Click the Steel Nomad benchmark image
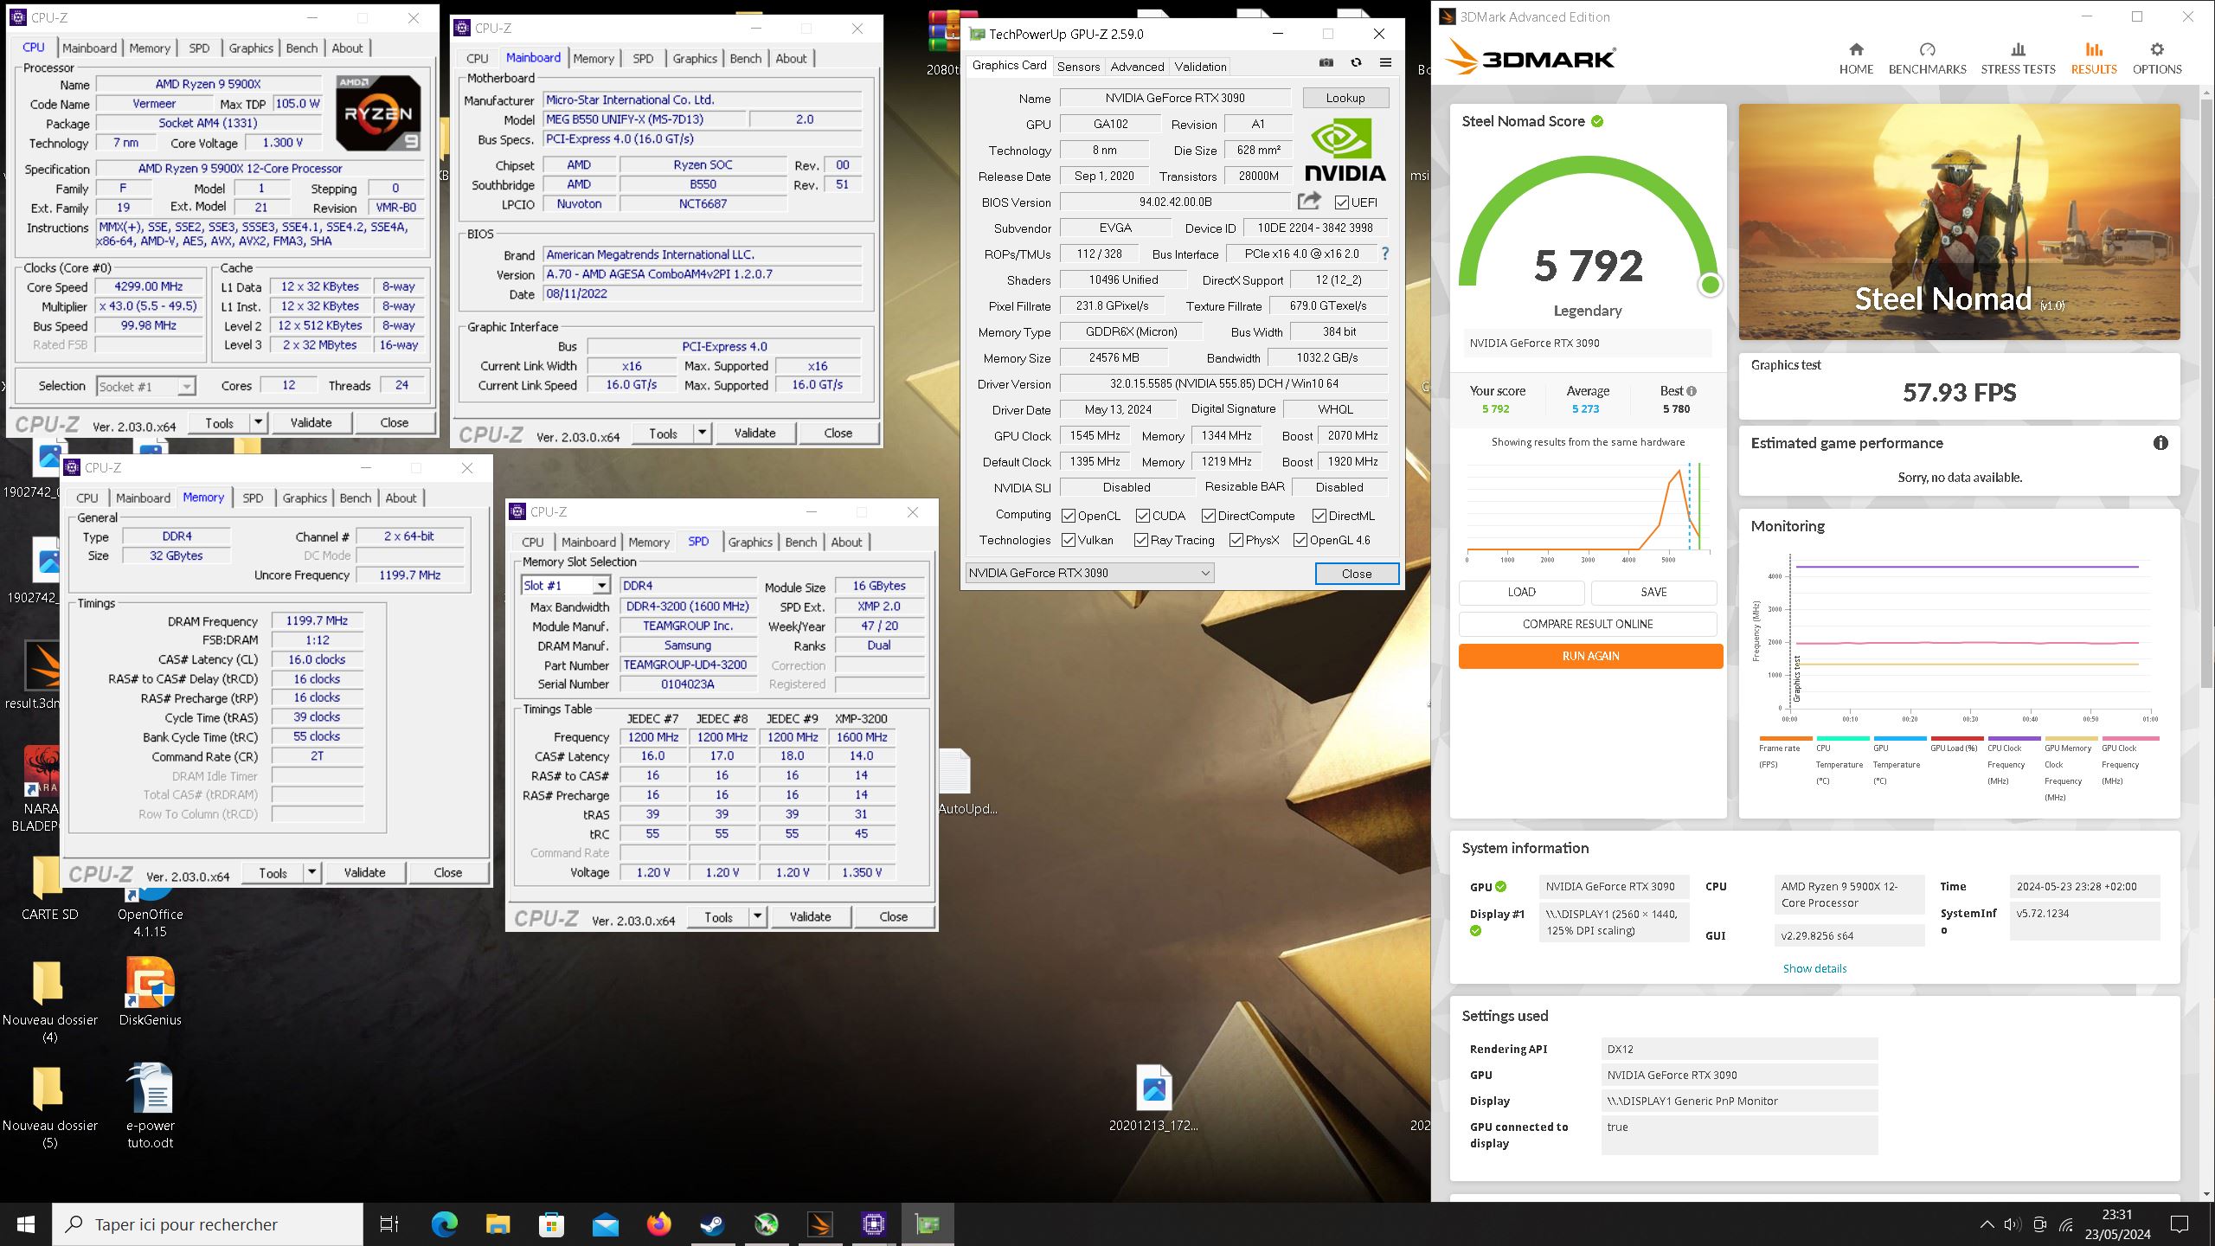Screen dimensions: 2215x1246 point(1959,222)
